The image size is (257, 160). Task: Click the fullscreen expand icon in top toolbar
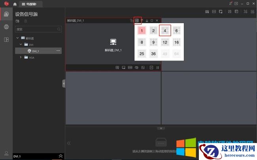tap(246, 11)
